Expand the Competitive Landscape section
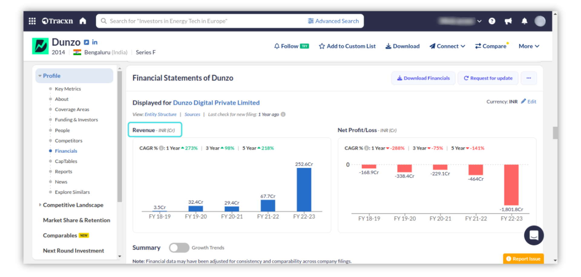 (73, 205)
